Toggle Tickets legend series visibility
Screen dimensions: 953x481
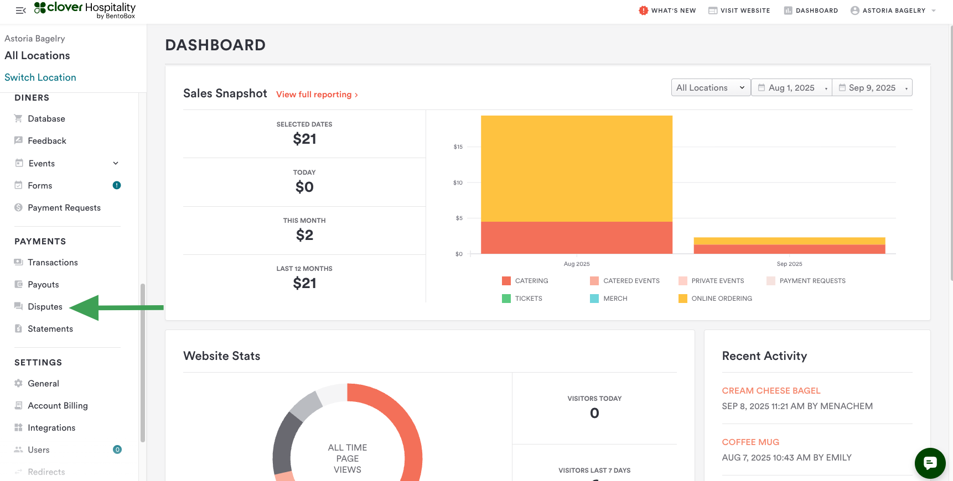522,299
